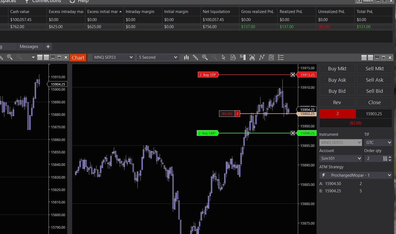
Task: Click the red Buy STP order flag
Action: (x=208, y=75)
